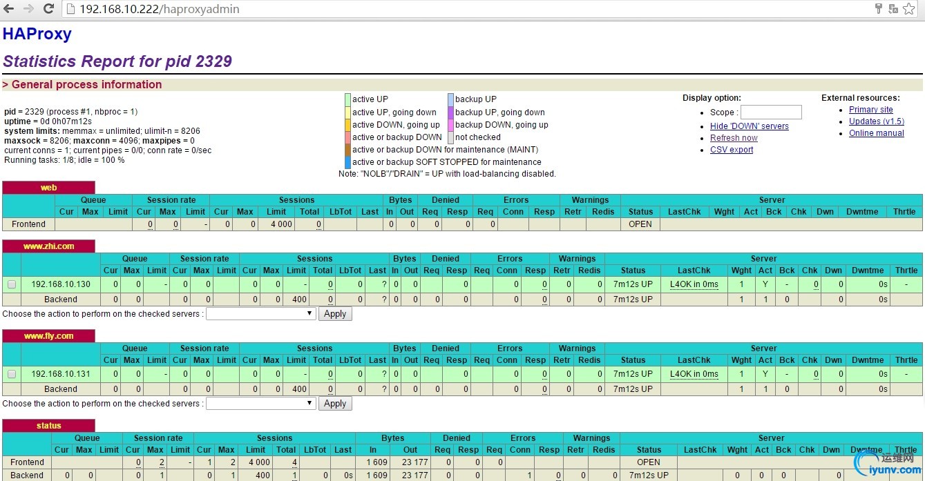Viewport: 925px width, 481px height.
Task: Click the HAProxy heading link
Action: [37, 34]
